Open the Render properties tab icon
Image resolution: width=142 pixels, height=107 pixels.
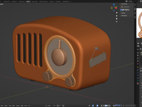[x=138, y=53]
